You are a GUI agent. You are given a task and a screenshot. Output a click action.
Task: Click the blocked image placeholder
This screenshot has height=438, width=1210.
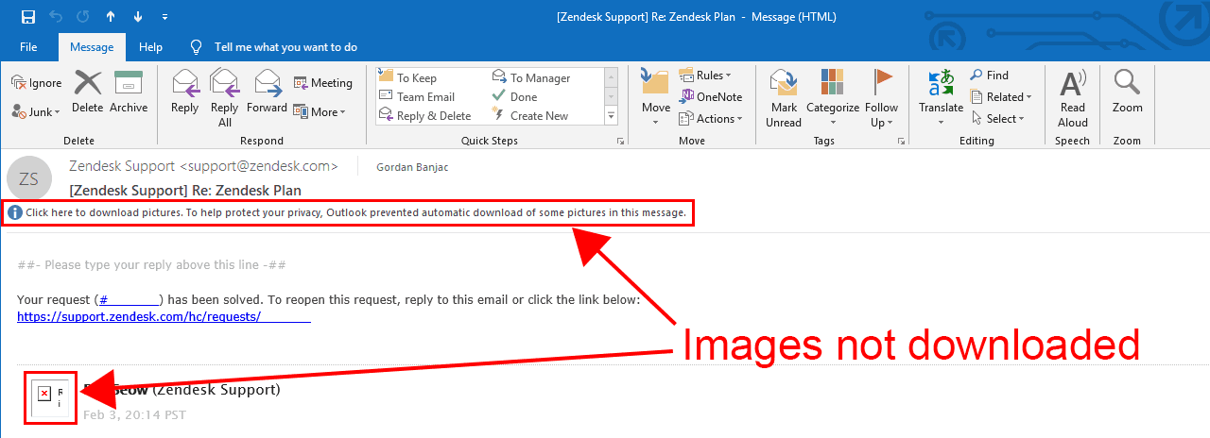[50, 397]
